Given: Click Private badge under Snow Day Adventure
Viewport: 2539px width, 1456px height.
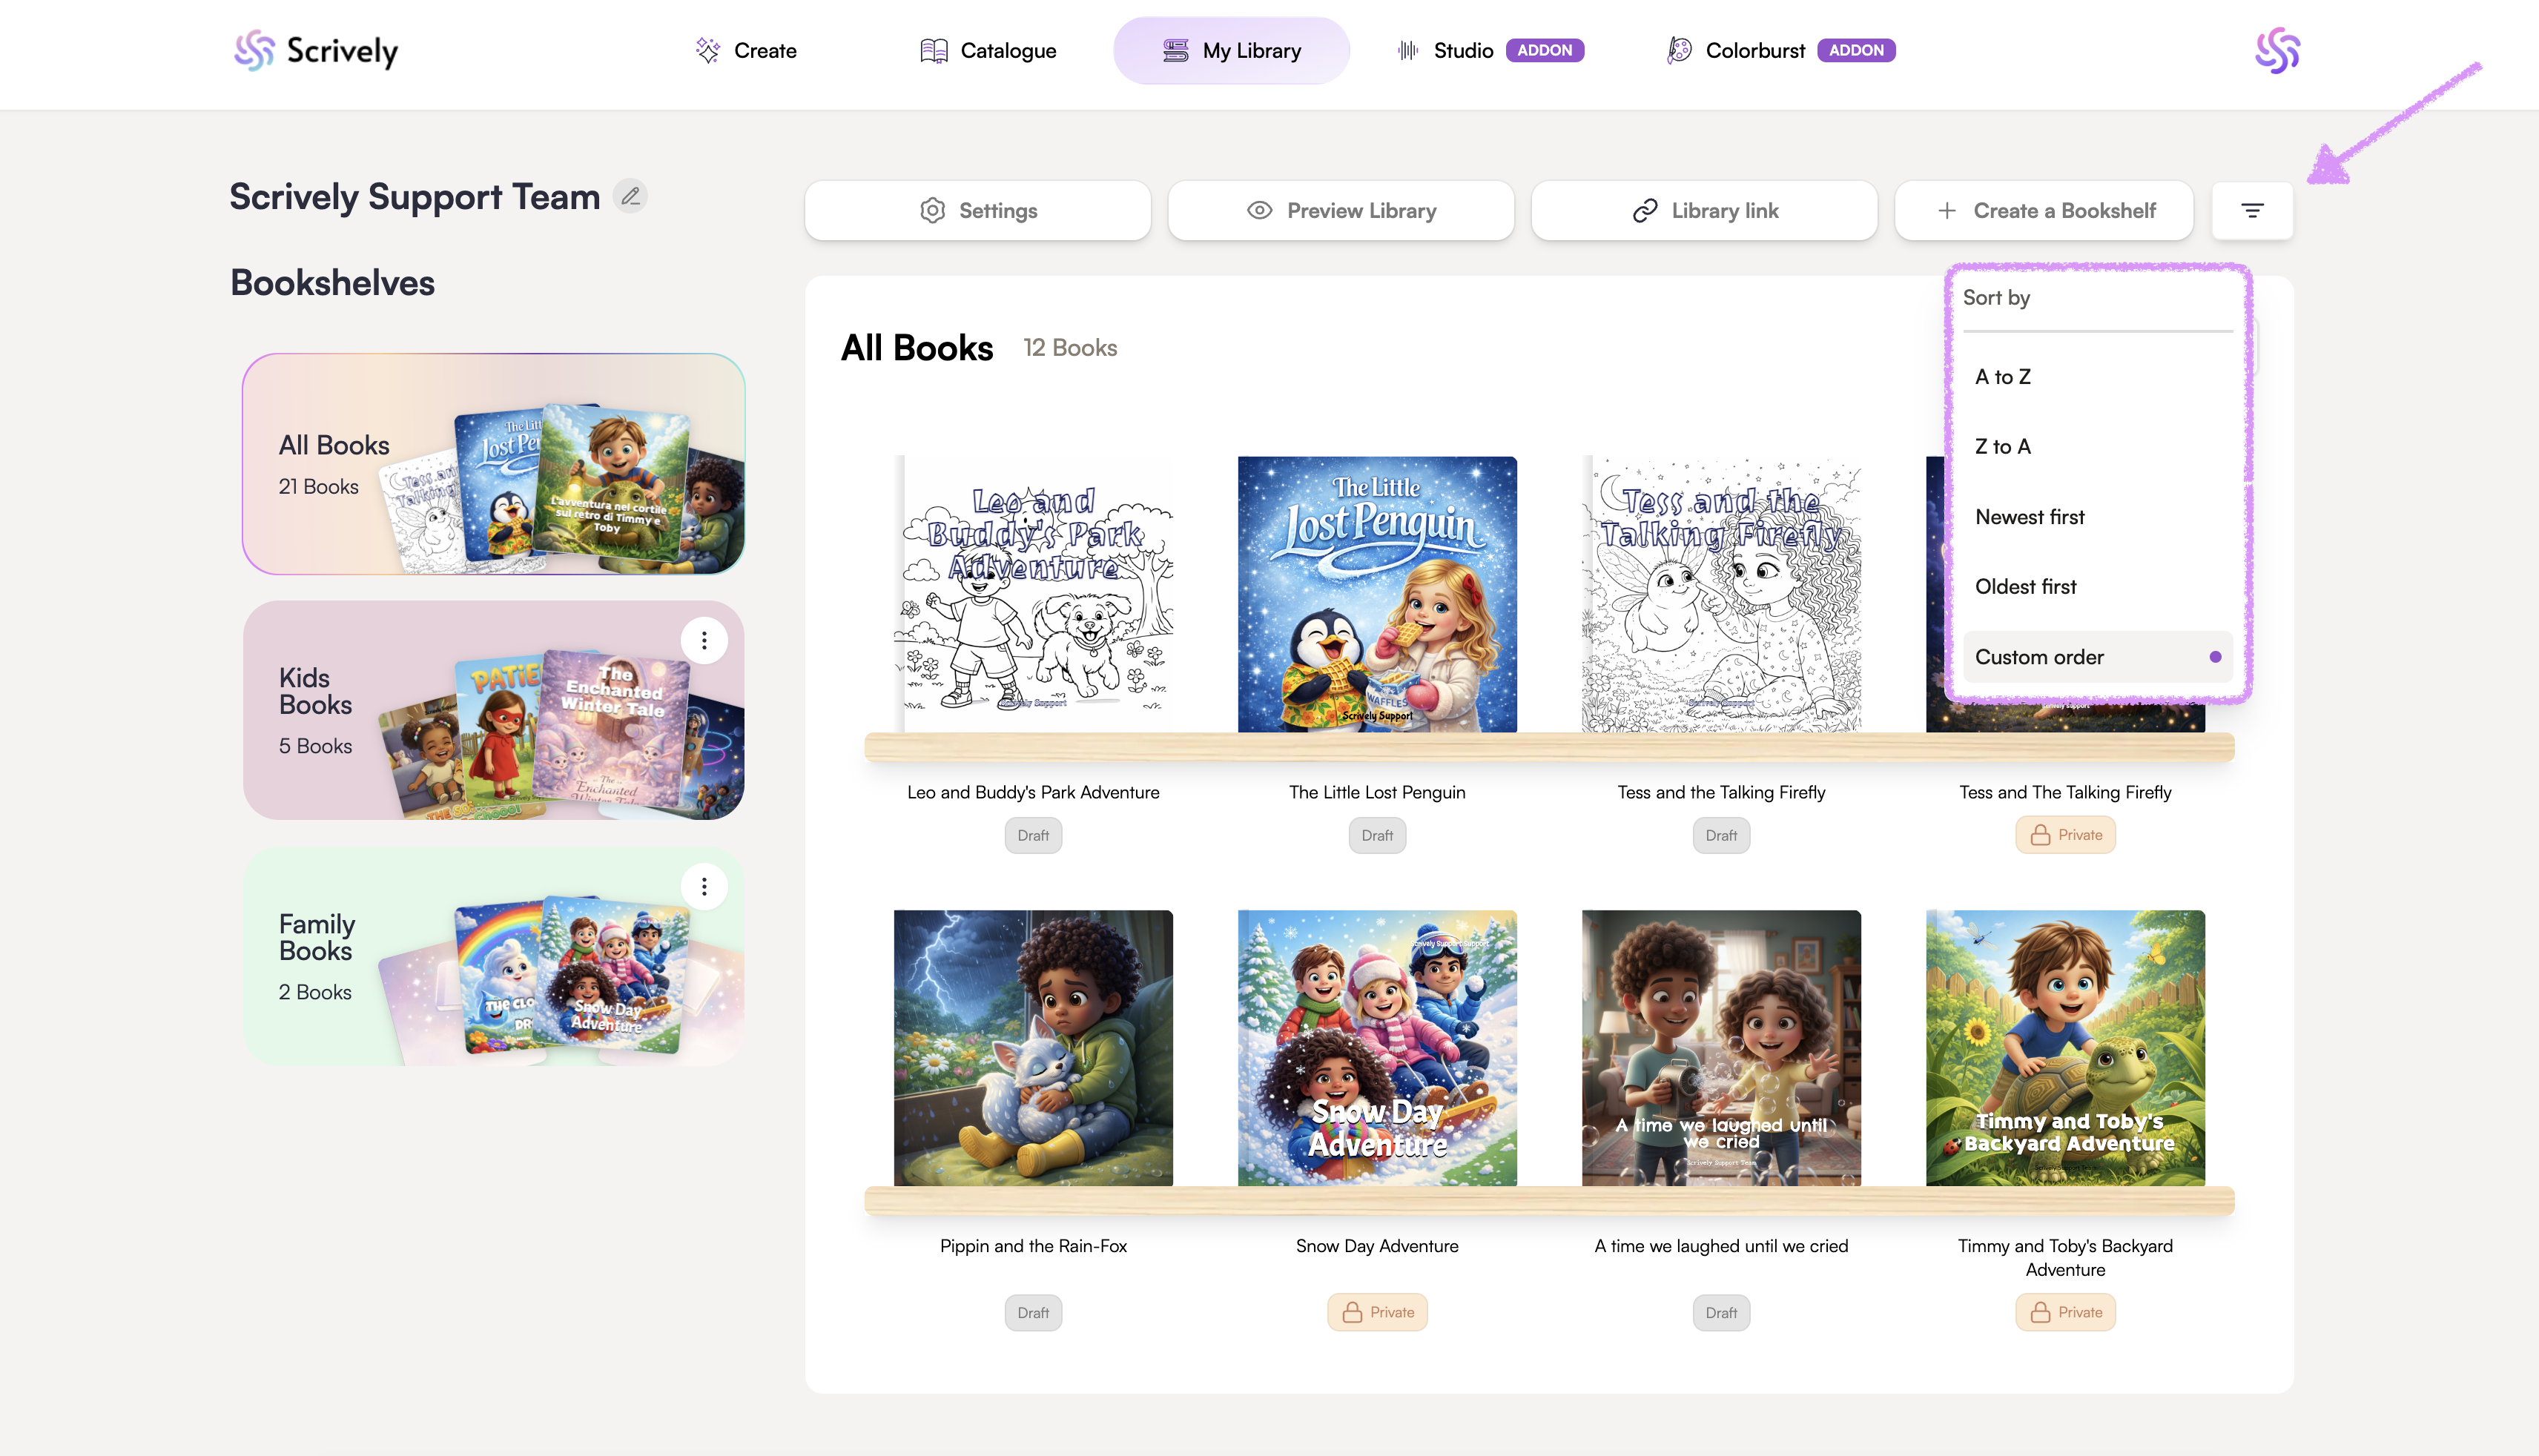Looking at the screenshot, I should (x=1376, y=1312).
